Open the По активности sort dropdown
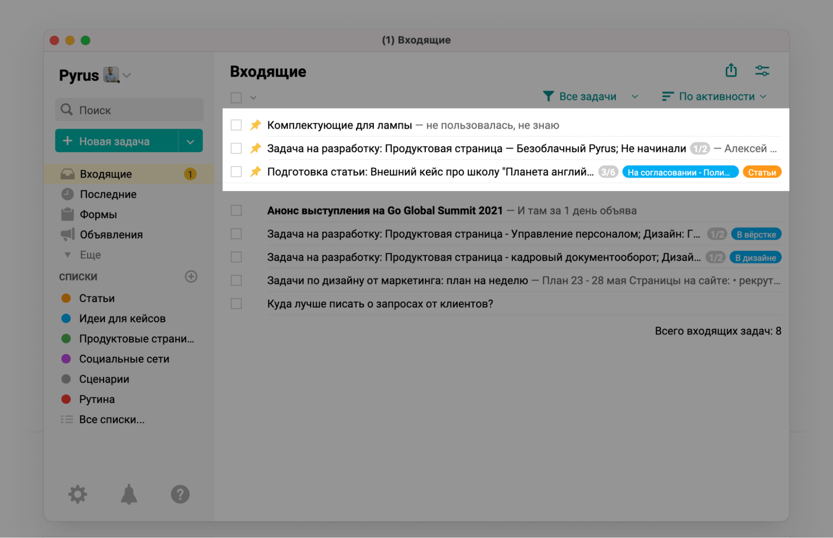This screenshot has width=833, height=538. [x=714, y=97]
